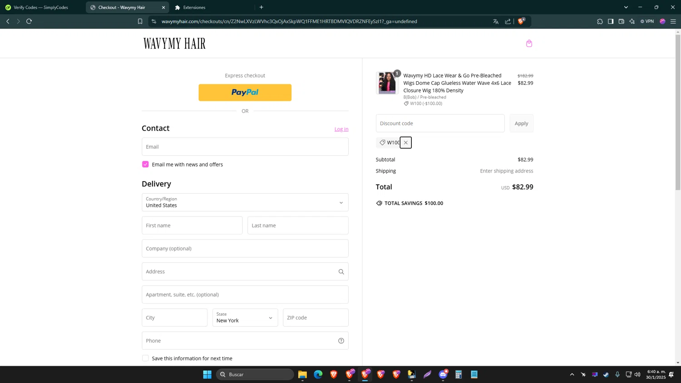The width and height of the screenshot is (681, 383).
Task: Bookmark this page icon
Action: 140,21
